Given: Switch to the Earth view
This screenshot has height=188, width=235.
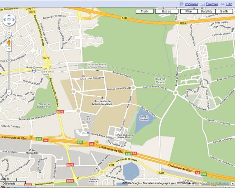Looking at the screenshot, I should tap(224, 12).
